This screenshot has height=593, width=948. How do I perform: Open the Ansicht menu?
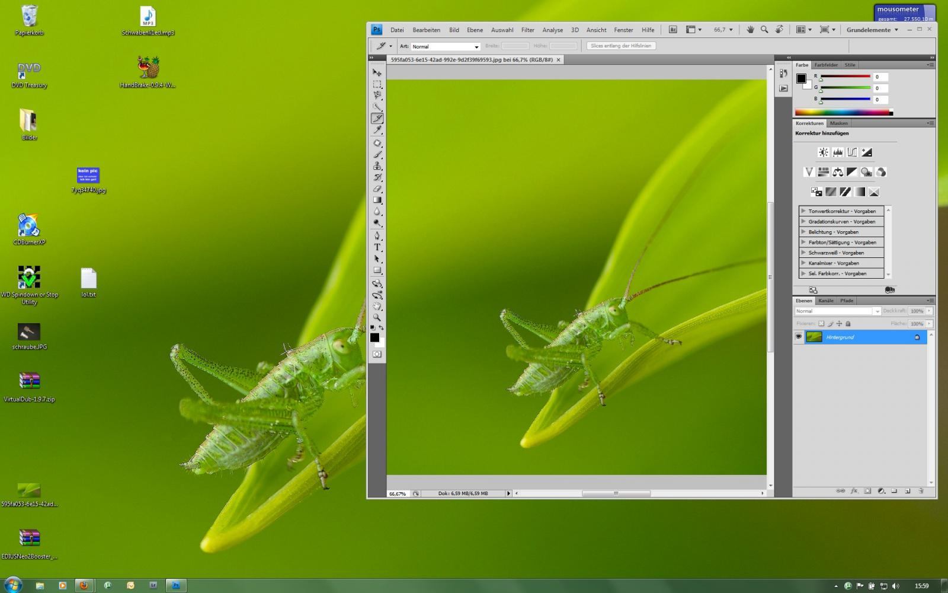pyautogui.click(x=596, y=30)
